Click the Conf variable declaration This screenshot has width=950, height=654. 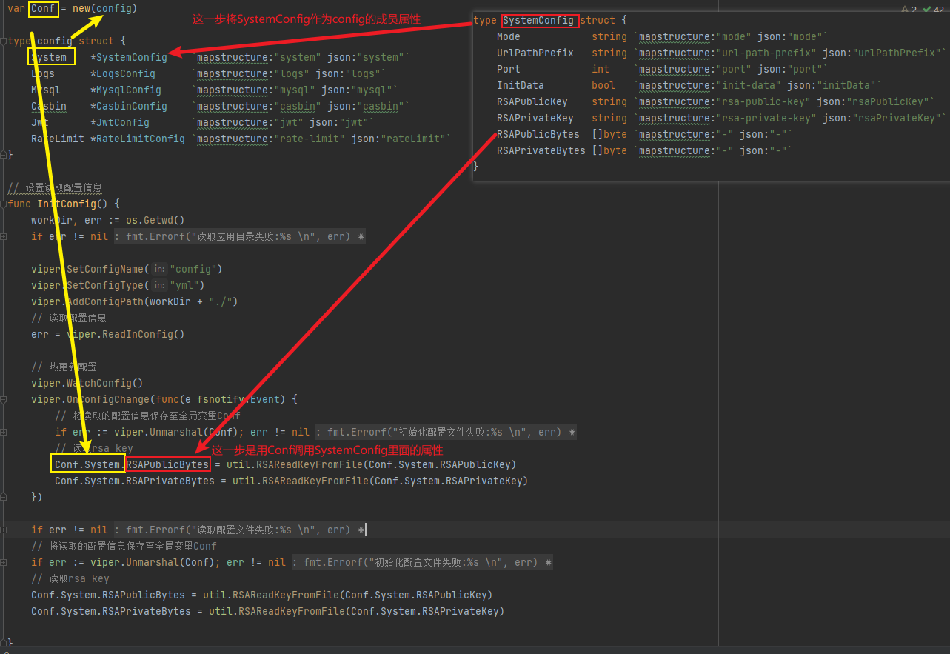(43, 9)
